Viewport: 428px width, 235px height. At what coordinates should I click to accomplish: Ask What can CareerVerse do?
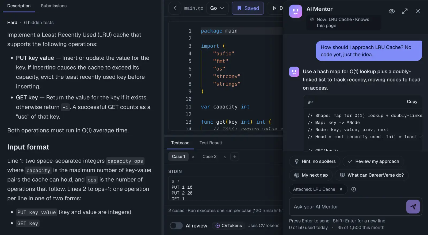[372, 175]
